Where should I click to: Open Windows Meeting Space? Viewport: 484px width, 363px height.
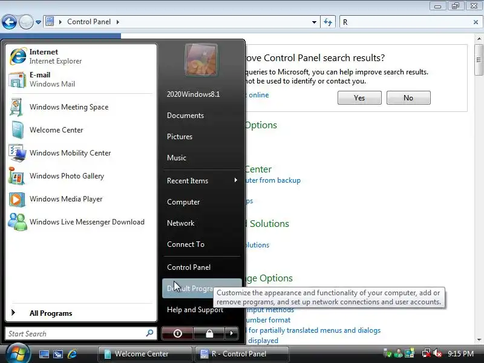point(81,107)
